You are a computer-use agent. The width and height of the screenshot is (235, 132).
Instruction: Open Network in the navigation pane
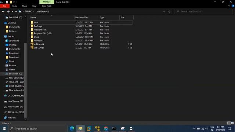11,118
